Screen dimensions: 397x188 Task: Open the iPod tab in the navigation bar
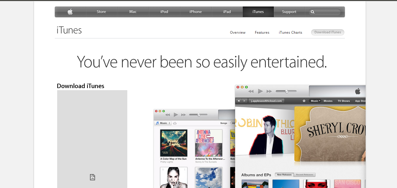pos(164,12)
